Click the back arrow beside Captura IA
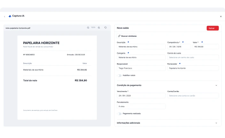 [x=4, y=17]
